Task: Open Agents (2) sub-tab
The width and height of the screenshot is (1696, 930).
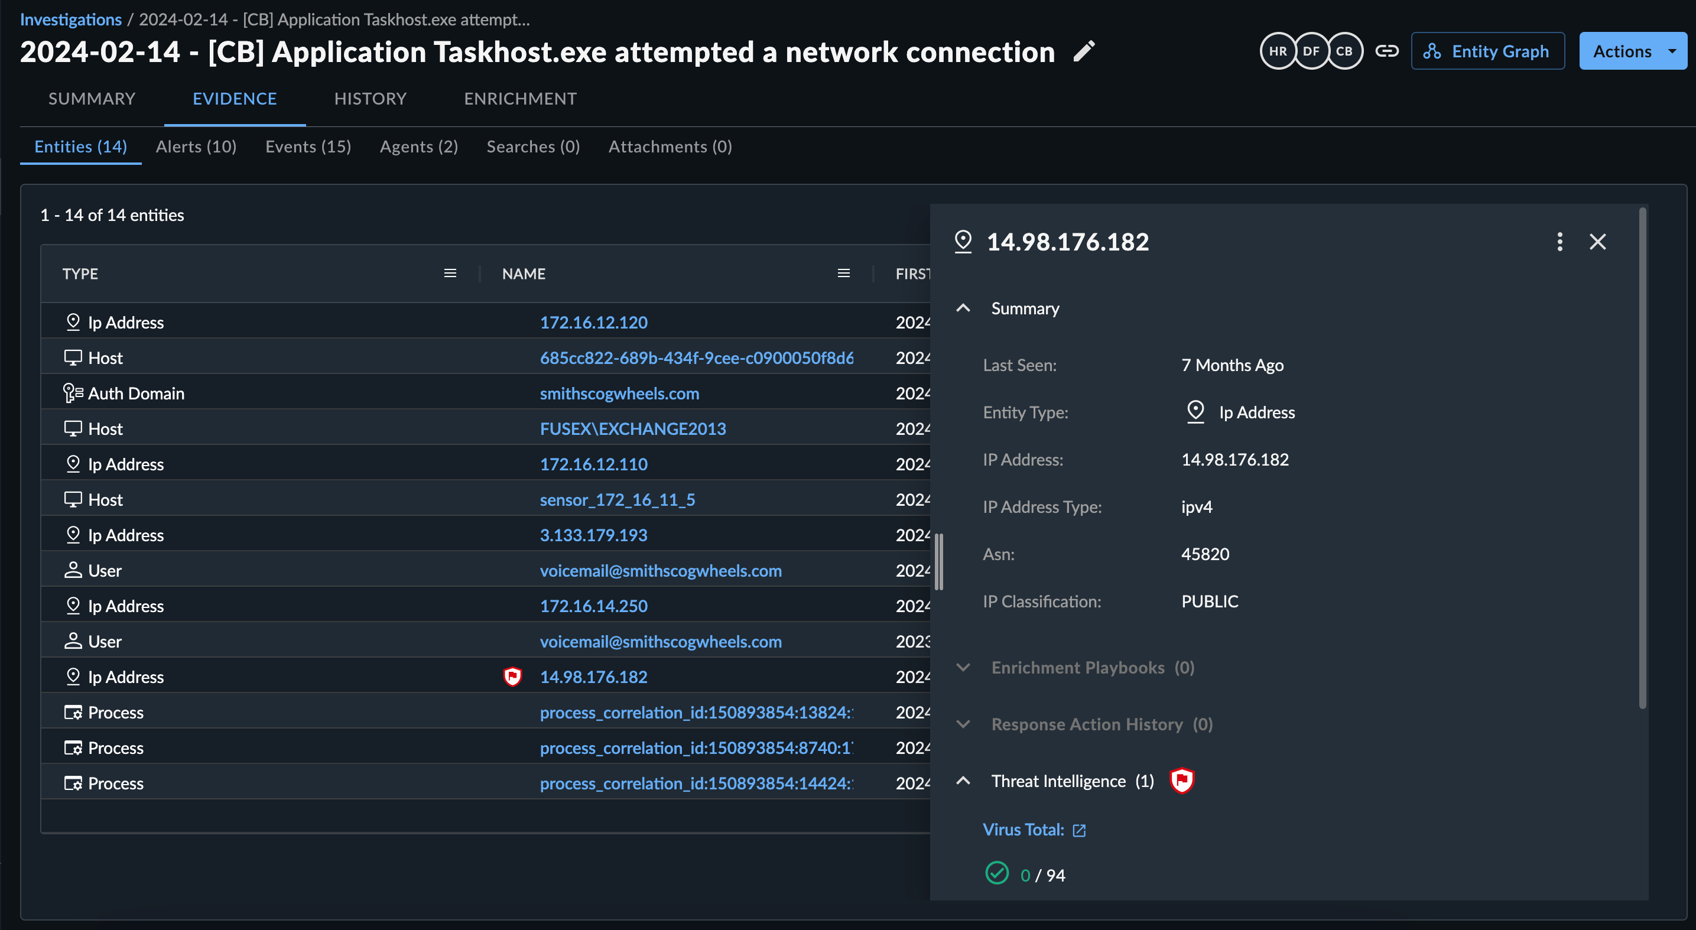Action: coord(419,146)
